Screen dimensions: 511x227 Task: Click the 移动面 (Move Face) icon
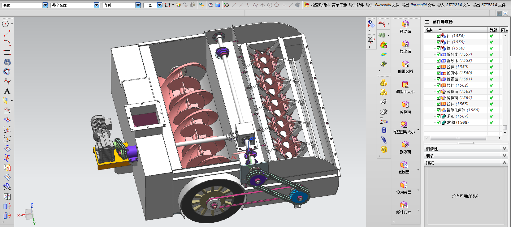click(x=405, y=24)
